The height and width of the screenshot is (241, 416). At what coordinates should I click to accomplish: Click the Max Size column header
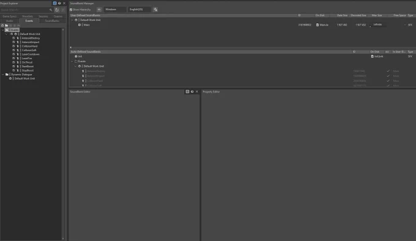(377, 15)
